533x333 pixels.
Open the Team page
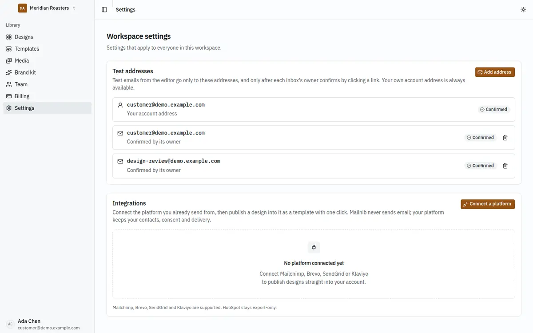47,84
